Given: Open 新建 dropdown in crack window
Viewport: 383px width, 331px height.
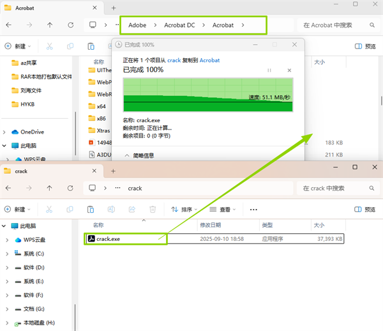Looking at the screenshot, I should pos(18,209).
